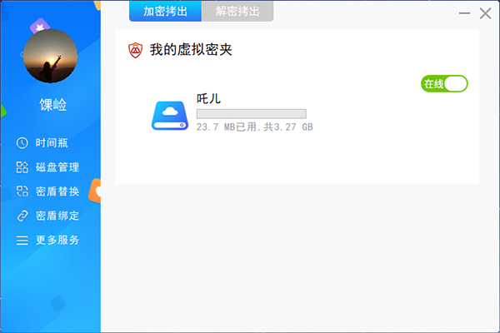Click the username 馃崄 under avatar
This screenshot has height=333, width=500.
coord(53,105)
